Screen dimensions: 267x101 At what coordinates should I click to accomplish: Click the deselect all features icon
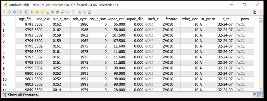(x=47, y=12)
